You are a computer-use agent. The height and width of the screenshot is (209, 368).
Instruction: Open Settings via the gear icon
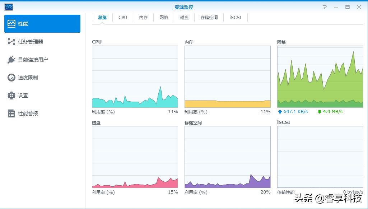tap(12, 95)
